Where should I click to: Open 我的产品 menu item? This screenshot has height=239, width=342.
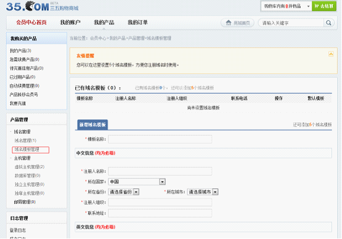(x=104, y=22)
